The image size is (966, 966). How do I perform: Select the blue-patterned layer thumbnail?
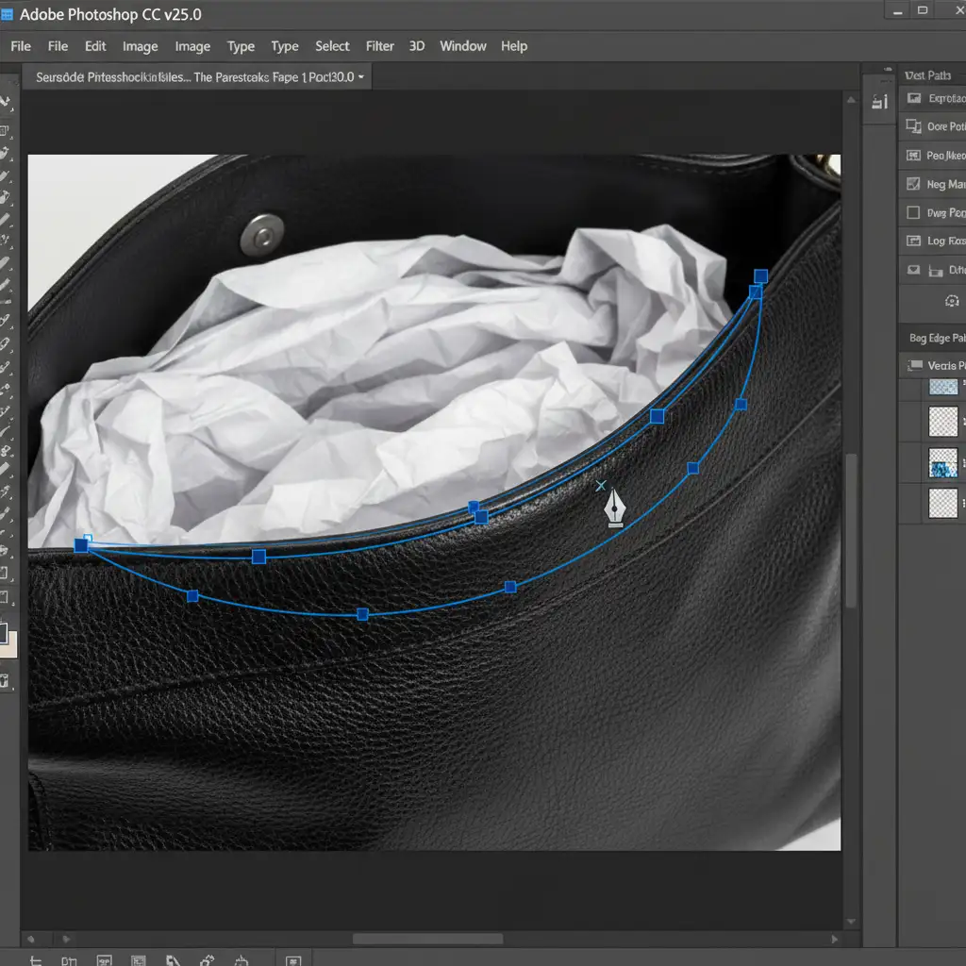click(943, 462)
